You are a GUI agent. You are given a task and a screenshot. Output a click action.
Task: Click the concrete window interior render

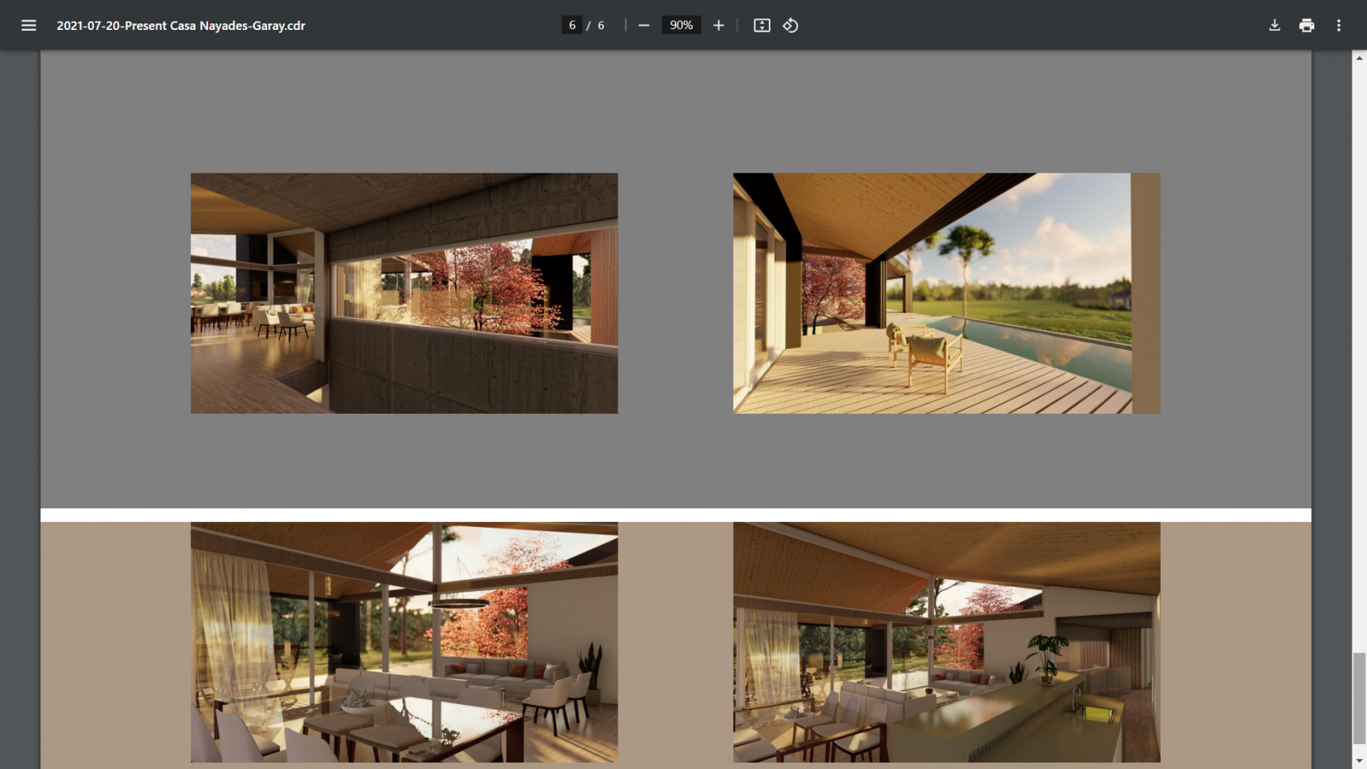click(404, 293)
